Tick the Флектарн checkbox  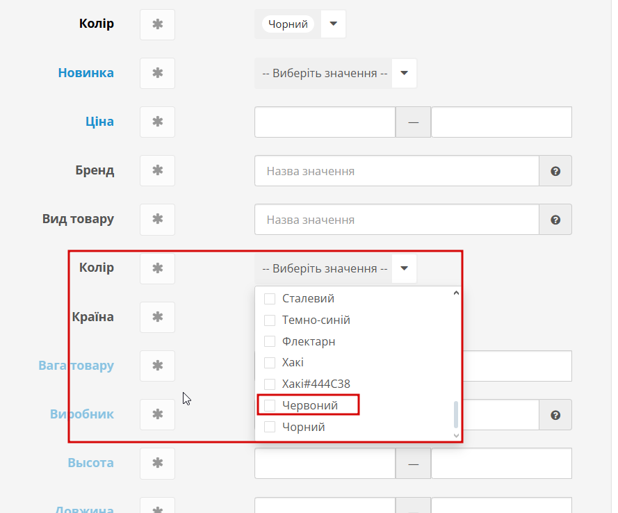pyautogui.click(x=270, y=342)
